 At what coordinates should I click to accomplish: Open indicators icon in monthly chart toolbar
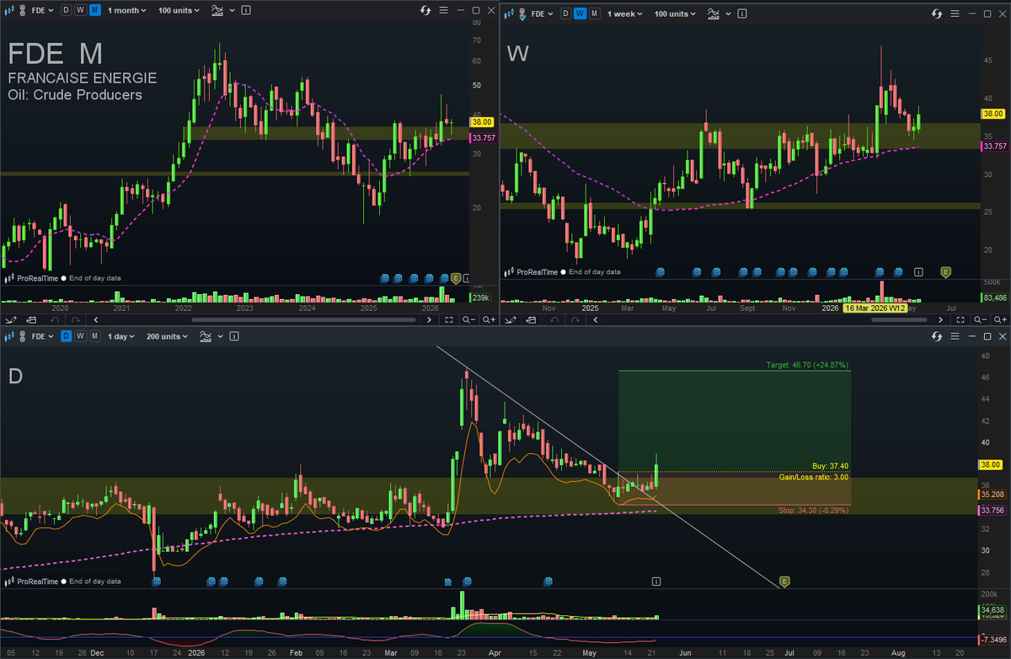[217, 12]
